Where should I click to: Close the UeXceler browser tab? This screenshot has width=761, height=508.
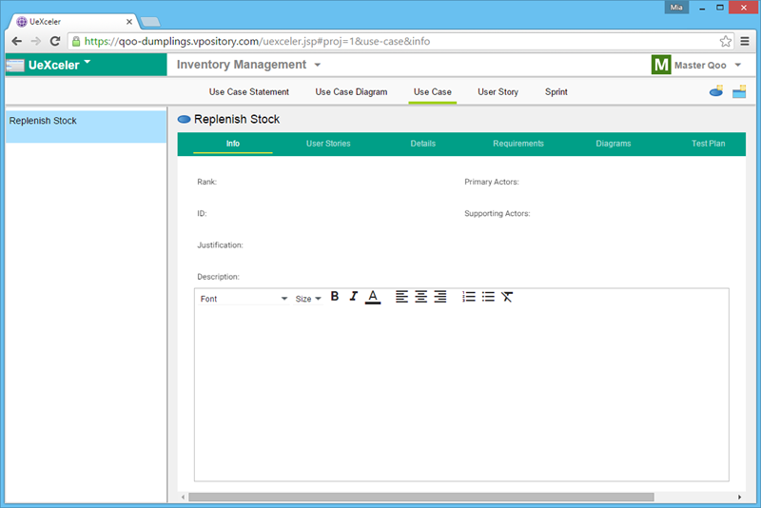click(x=129, y=22)
